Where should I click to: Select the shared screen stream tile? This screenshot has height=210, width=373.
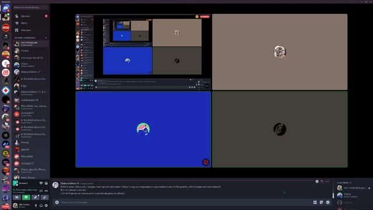(143, 52)
